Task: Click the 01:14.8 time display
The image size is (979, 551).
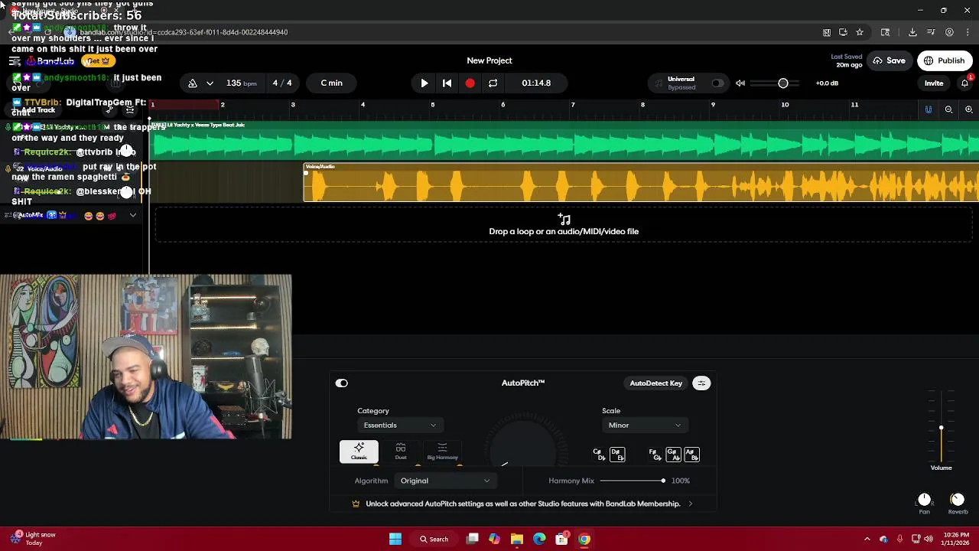Action: (x=536, y=83)
